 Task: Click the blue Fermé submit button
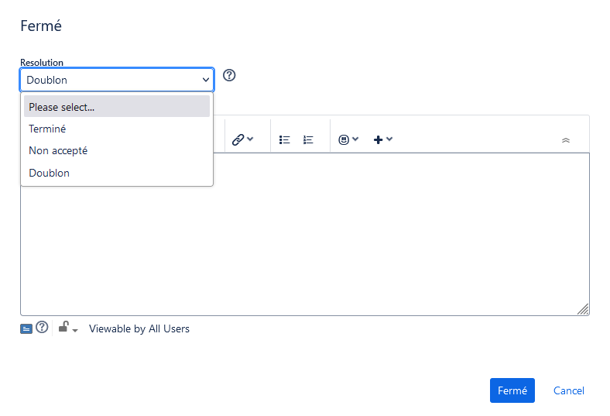pyautogui.click(x=512, y=390)
